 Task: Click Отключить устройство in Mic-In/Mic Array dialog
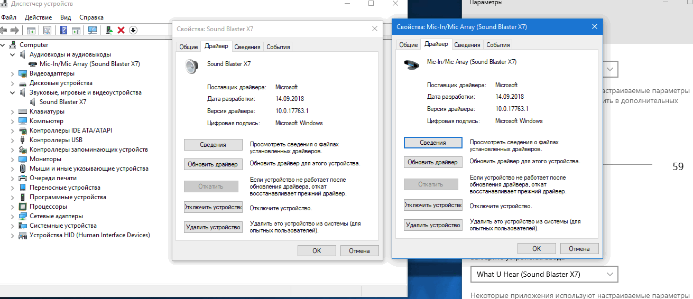click(x=433, y=205)
